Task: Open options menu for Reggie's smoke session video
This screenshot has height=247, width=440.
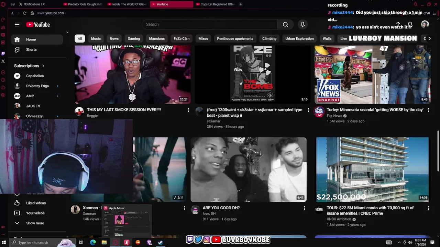Action: tap(188, 110)
